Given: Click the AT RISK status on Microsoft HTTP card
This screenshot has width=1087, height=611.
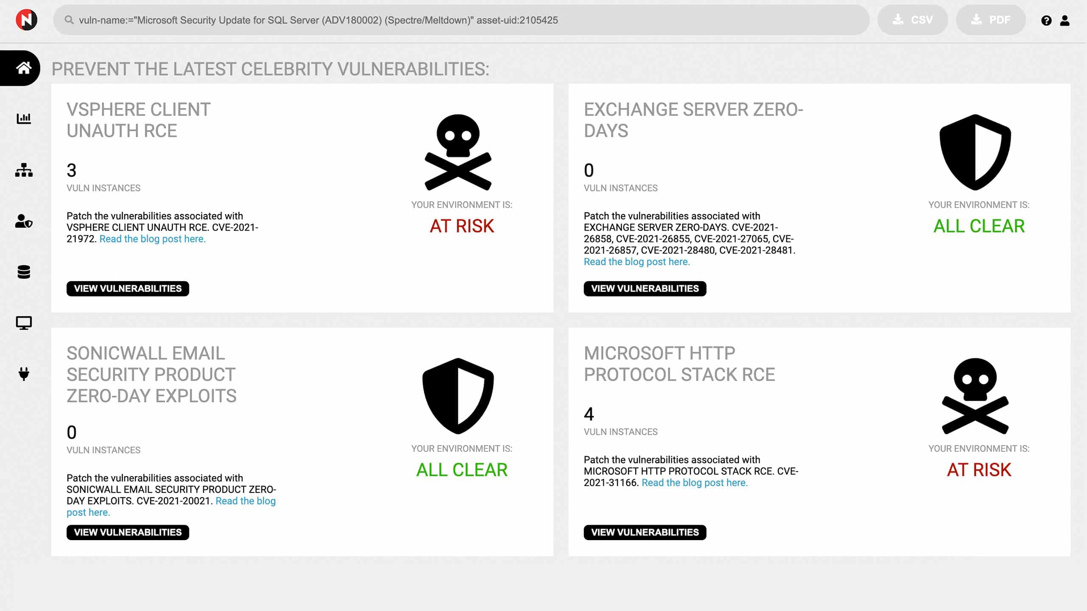Looking at the screenshot, I should point(979,470).
